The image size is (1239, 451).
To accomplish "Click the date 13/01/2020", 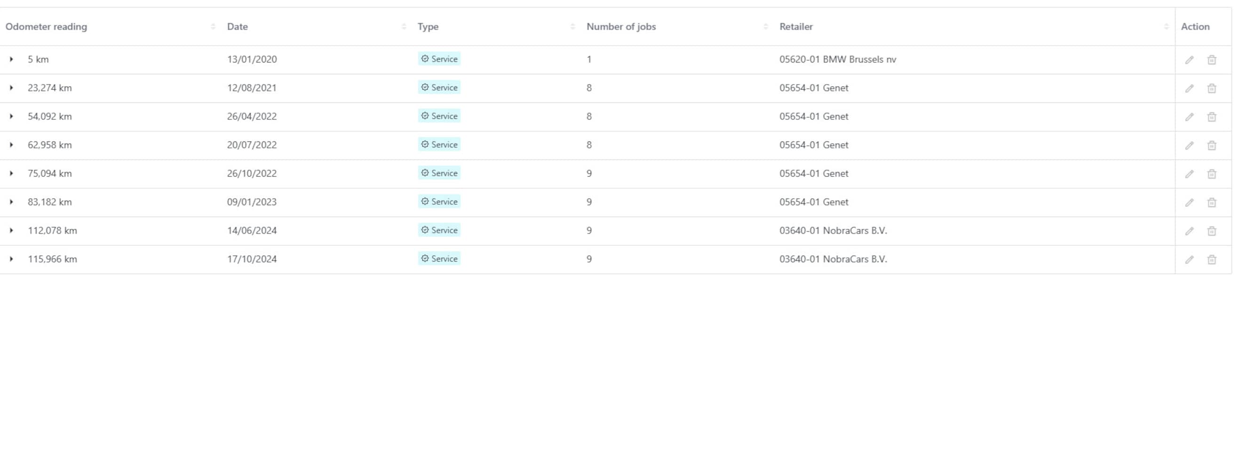I will click(252, 59).
